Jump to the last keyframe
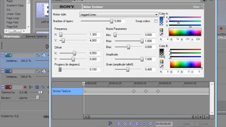 click(137, 123)
